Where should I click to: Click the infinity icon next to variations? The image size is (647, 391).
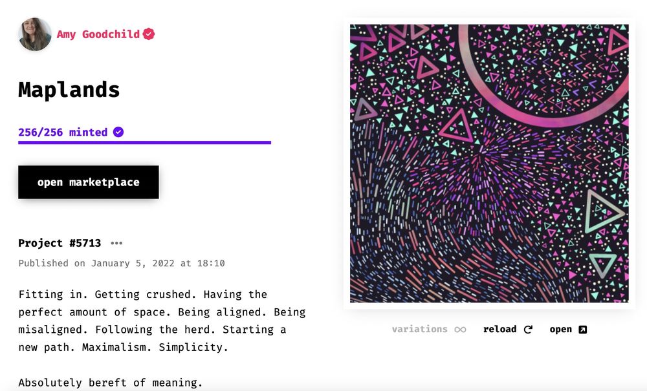(x=460, y=330)
